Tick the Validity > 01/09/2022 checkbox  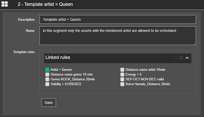pyautogui.click(x=47, y=84)
